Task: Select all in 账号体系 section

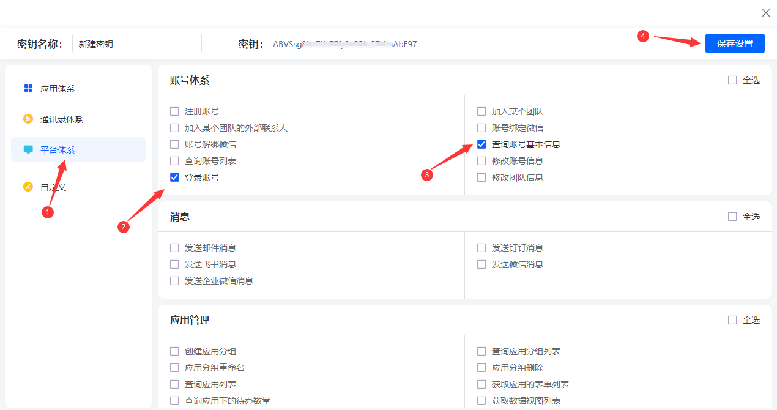Action: click(x=732, y=80)
